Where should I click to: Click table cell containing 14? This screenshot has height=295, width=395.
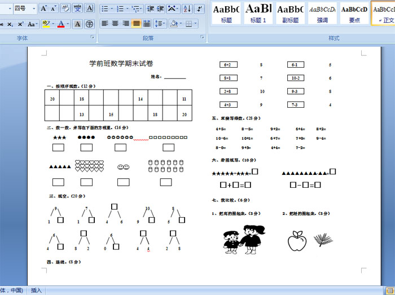[x=141, y=98]
